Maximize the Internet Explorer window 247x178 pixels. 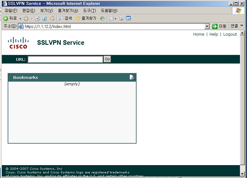(236, 3)
